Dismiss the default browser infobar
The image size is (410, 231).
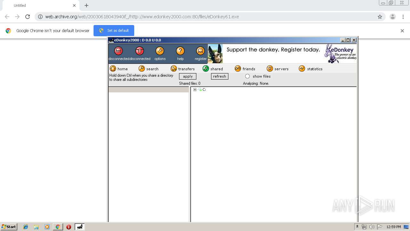402,31
